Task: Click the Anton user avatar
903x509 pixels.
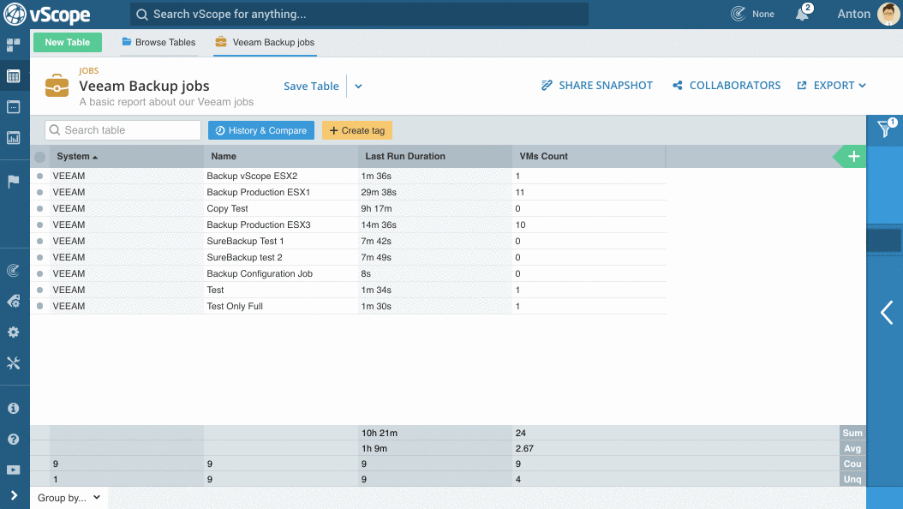Action: pyautogui.click(x=888, y=14)
